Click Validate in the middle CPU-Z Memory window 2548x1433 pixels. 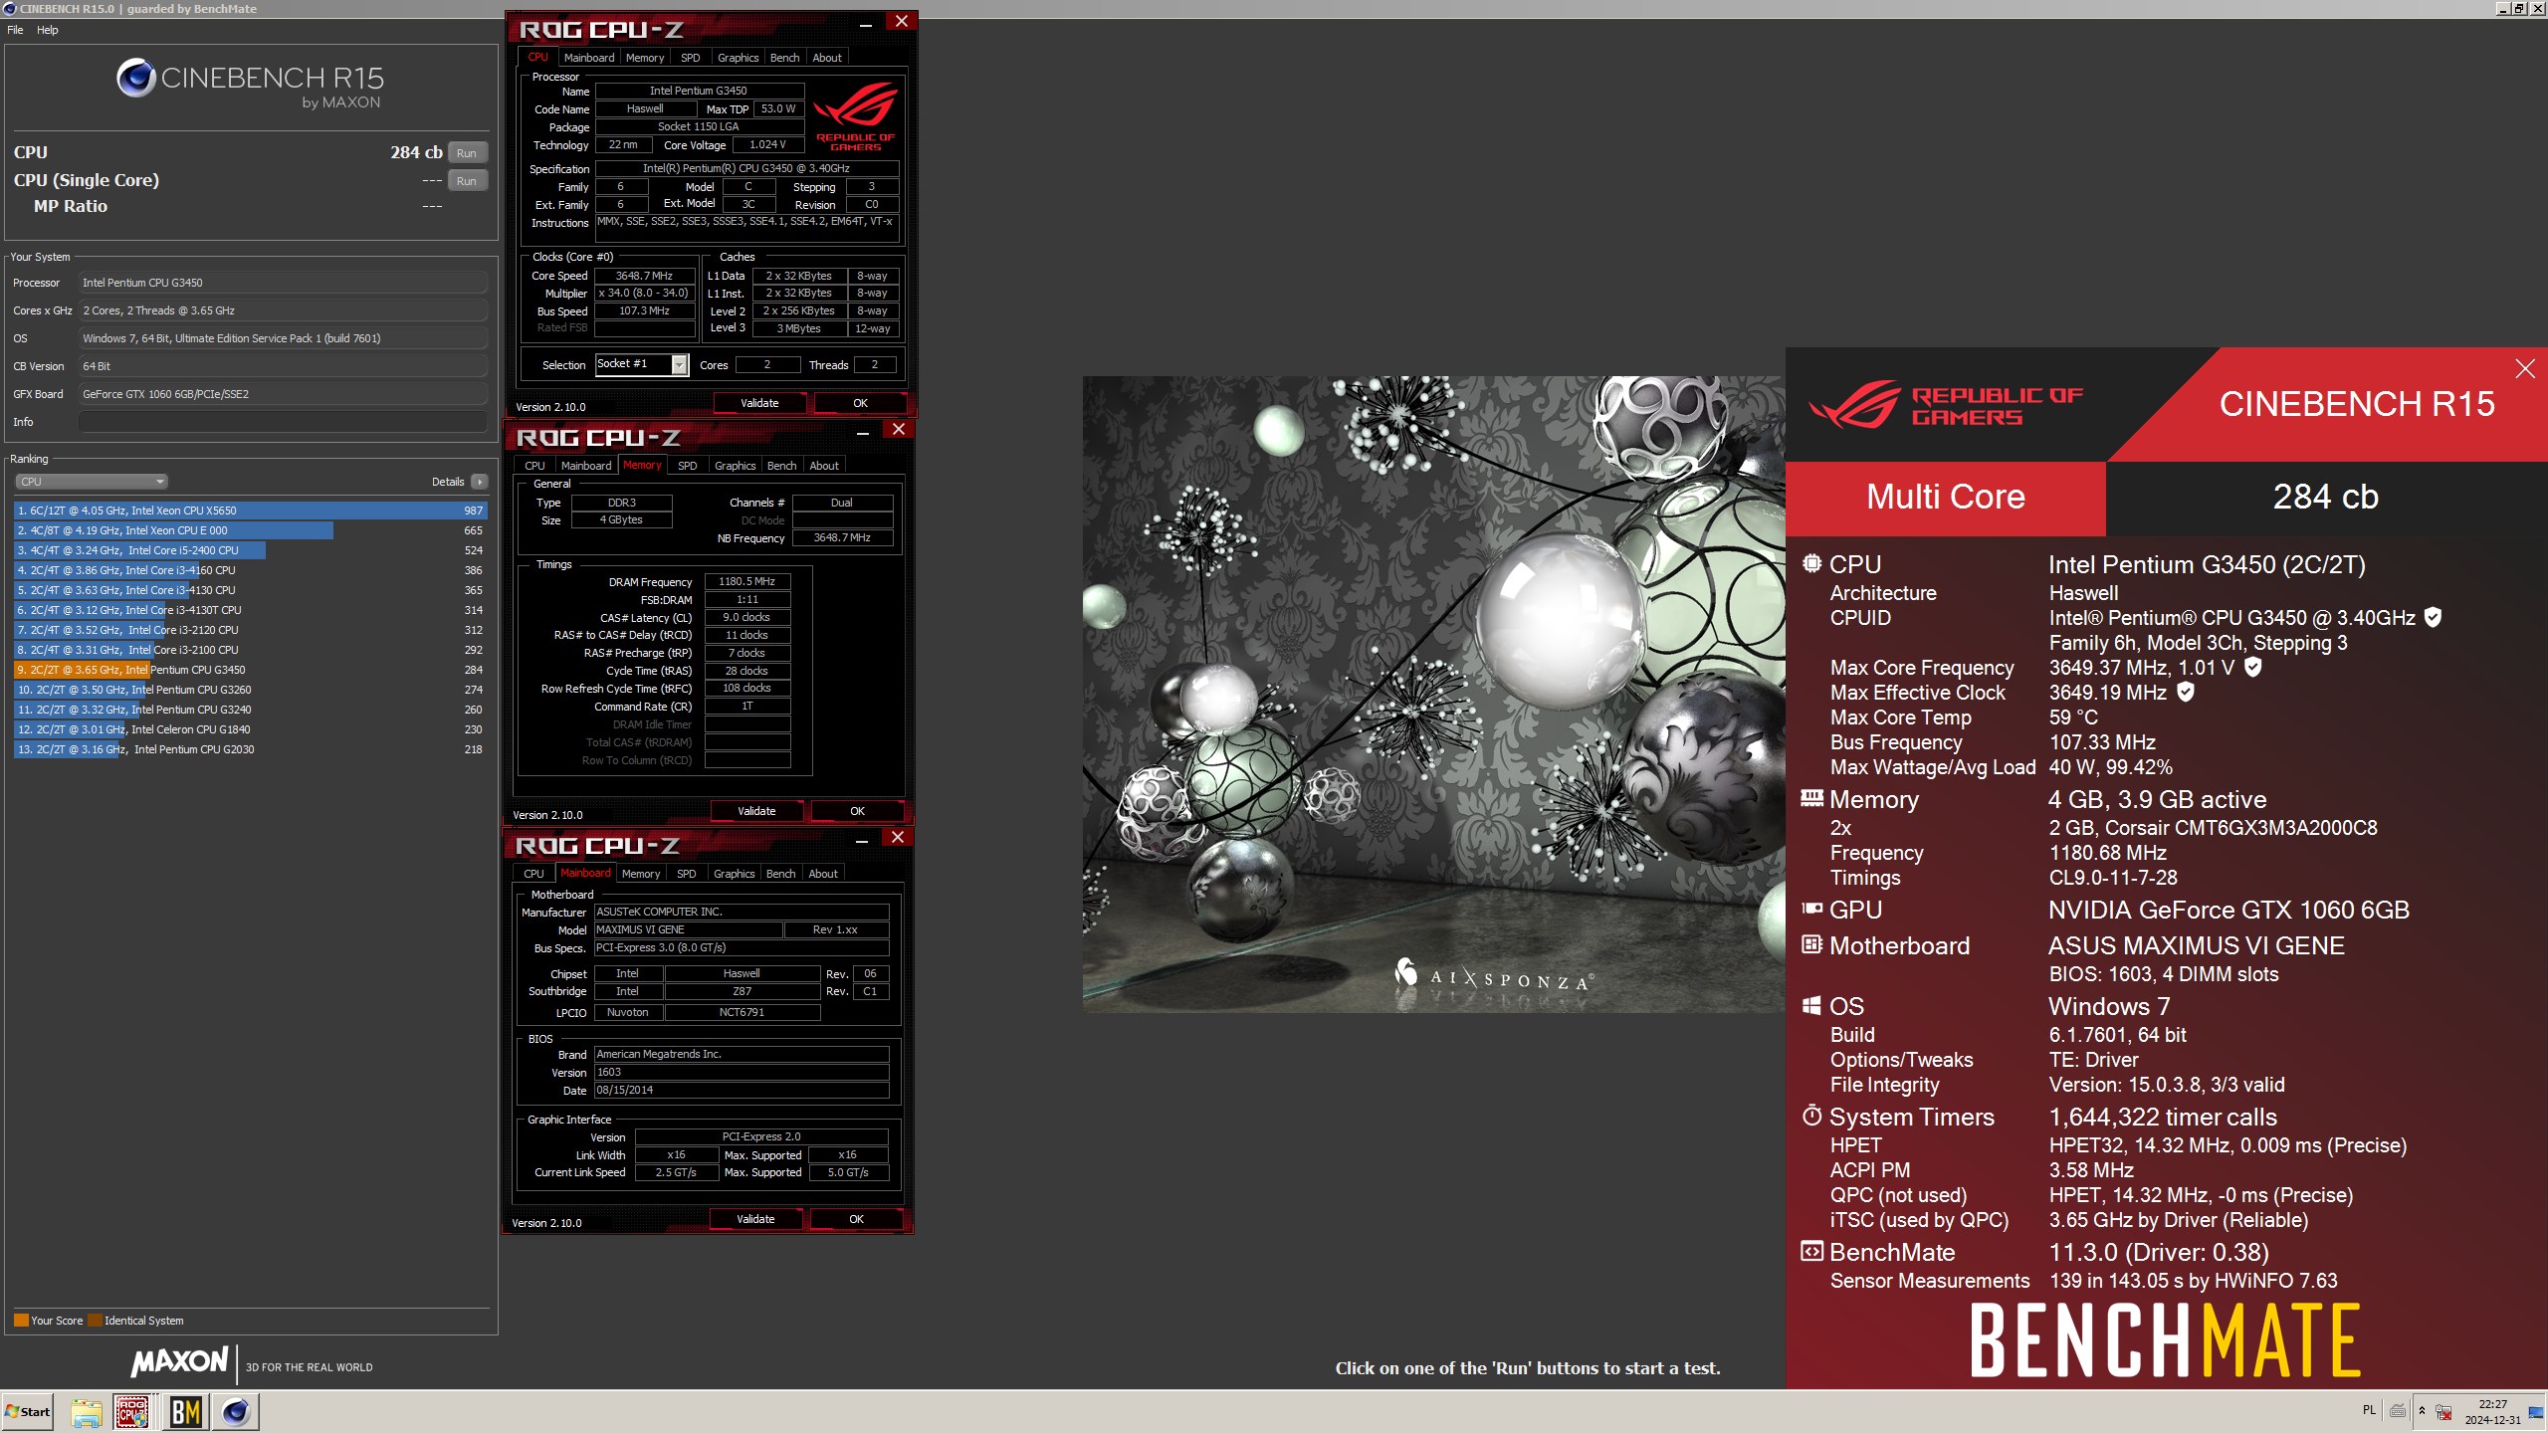click(756, 811)
